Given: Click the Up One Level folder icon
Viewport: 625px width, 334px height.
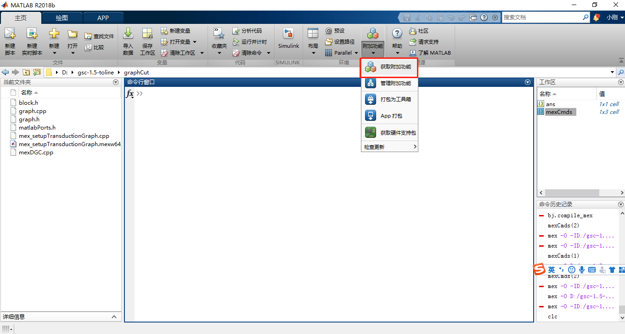Looking at the screenshot, I should [26, 72].
